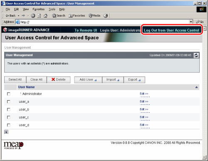Click the Windows logo throbber icon
This screenshot has width=208, height=161.
click(x=201, y=10)
